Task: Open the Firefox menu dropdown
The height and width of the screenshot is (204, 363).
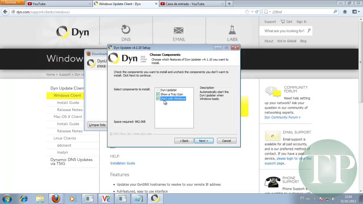Action: (12, 3)
